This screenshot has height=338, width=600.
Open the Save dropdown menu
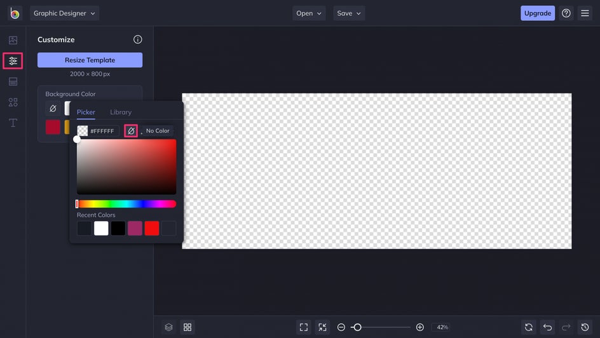click(x=348, y=13)
